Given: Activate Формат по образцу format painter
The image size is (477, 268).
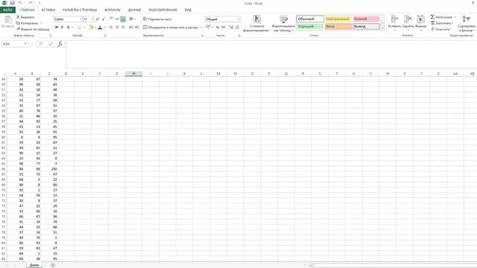Looking at the screenshot, I should (33, 29).
